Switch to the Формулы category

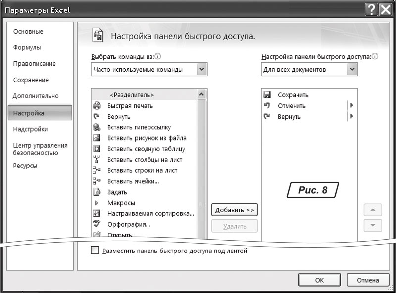coord(27,47)
